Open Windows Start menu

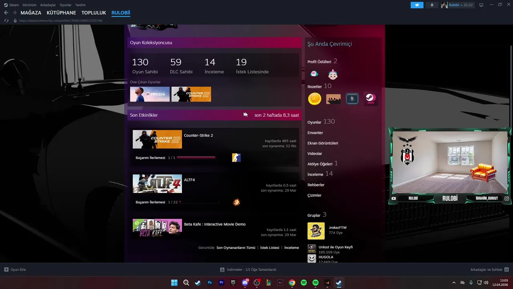(x=174, y=283)
